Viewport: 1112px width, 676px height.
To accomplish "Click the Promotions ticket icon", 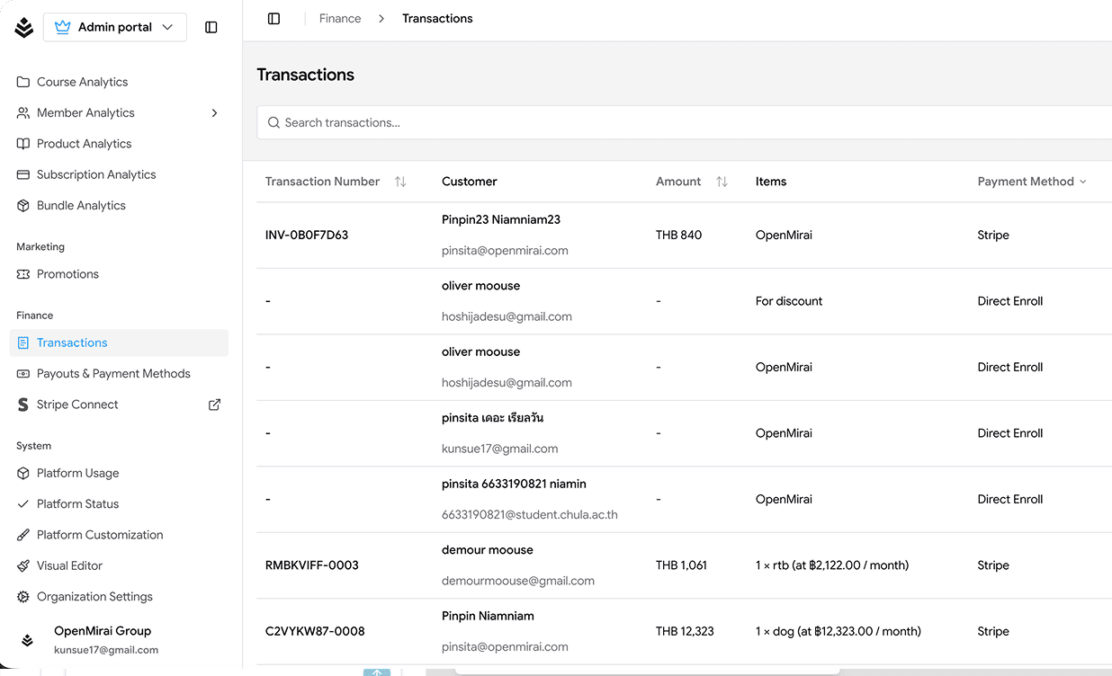I will (x=23, y=274).
